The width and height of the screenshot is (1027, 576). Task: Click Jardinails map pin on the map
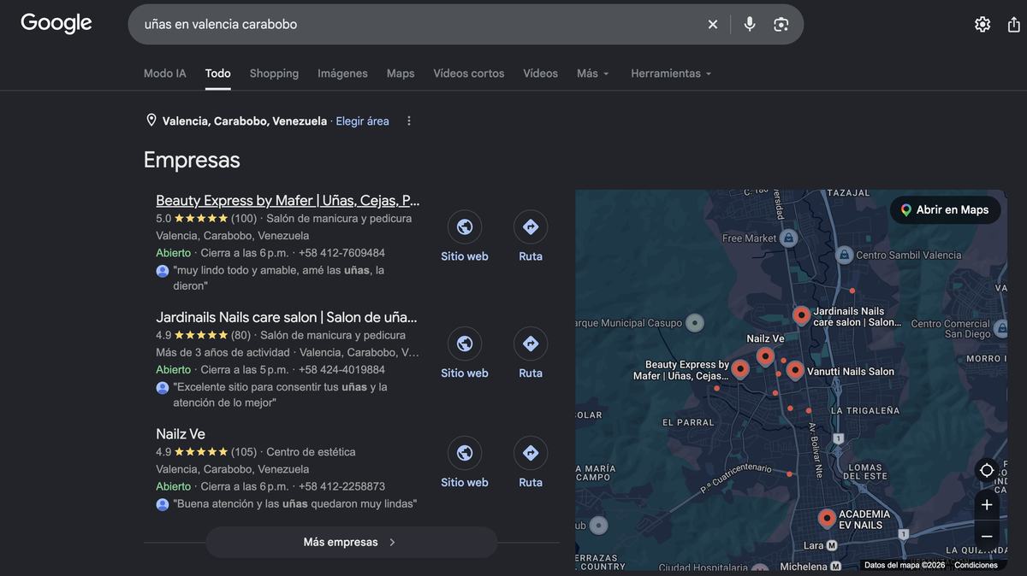[801, 315]
